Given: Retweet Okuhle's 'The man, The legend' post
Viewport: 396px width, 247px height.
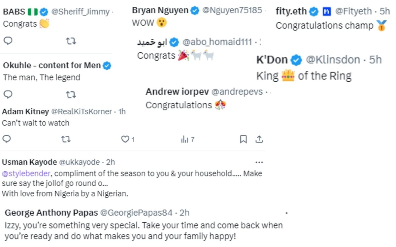Looking at the screenshot, I should click(70, 95).
